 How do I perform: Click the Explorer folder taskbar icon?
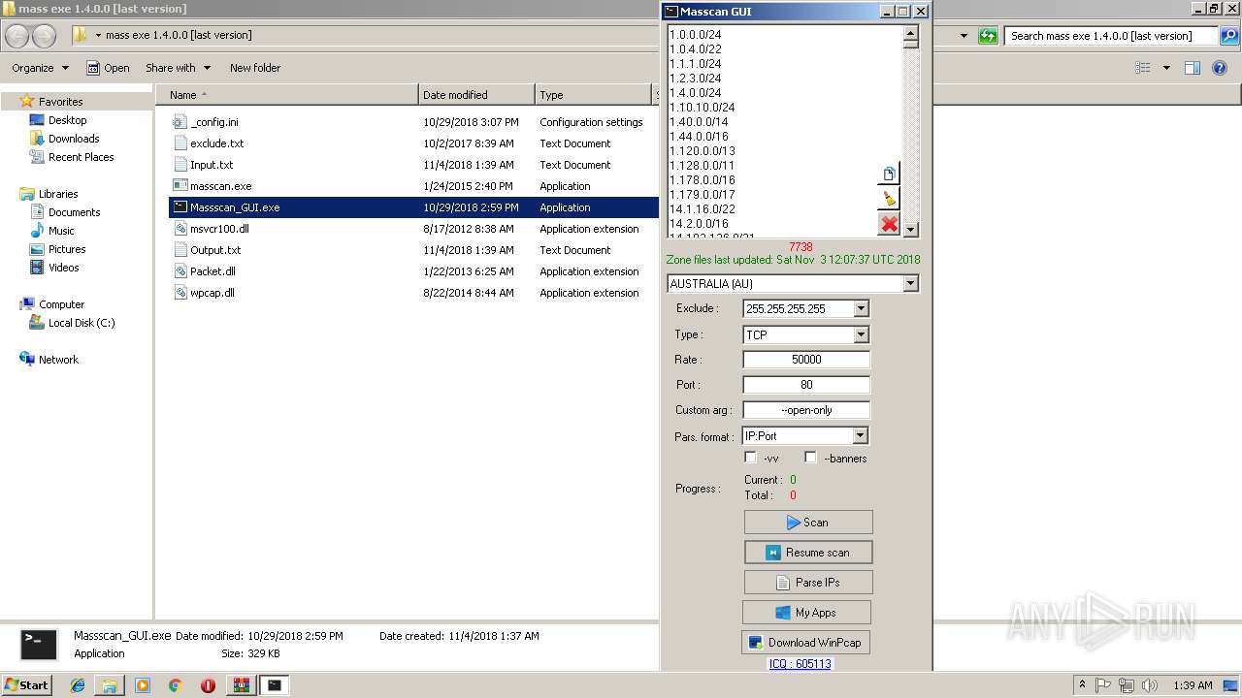(x=110, y=685)
